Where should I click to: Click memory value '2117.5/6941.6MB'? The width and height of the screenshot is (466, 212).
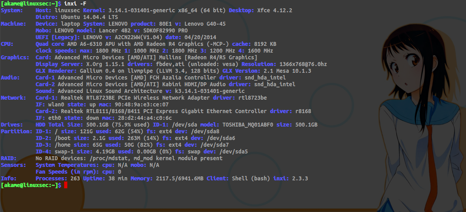tap(179, 179)
